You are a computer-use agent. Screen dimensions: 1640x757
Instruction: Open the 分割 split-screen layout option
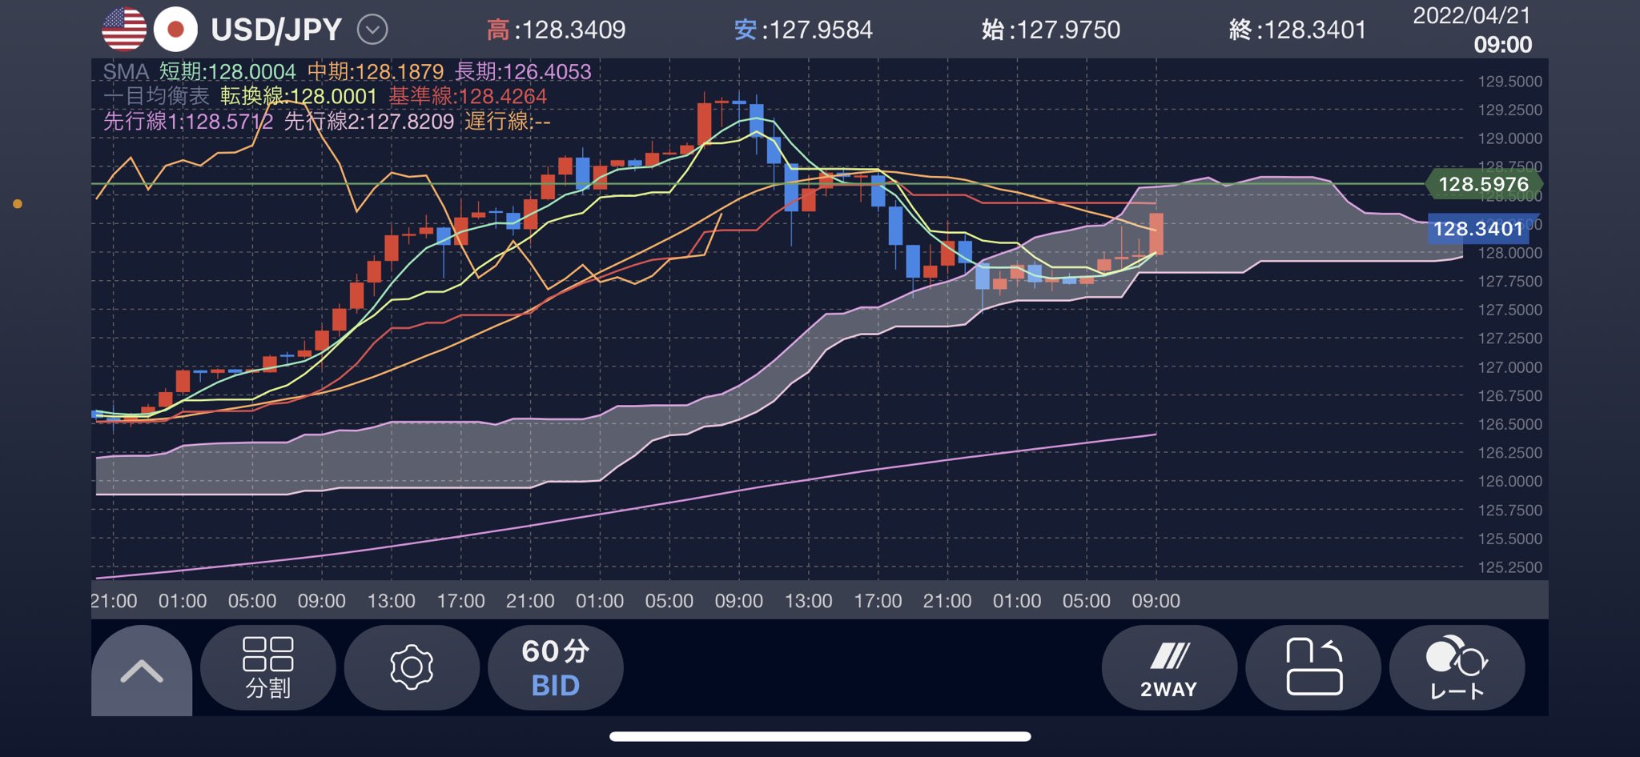tap(268, 667)
